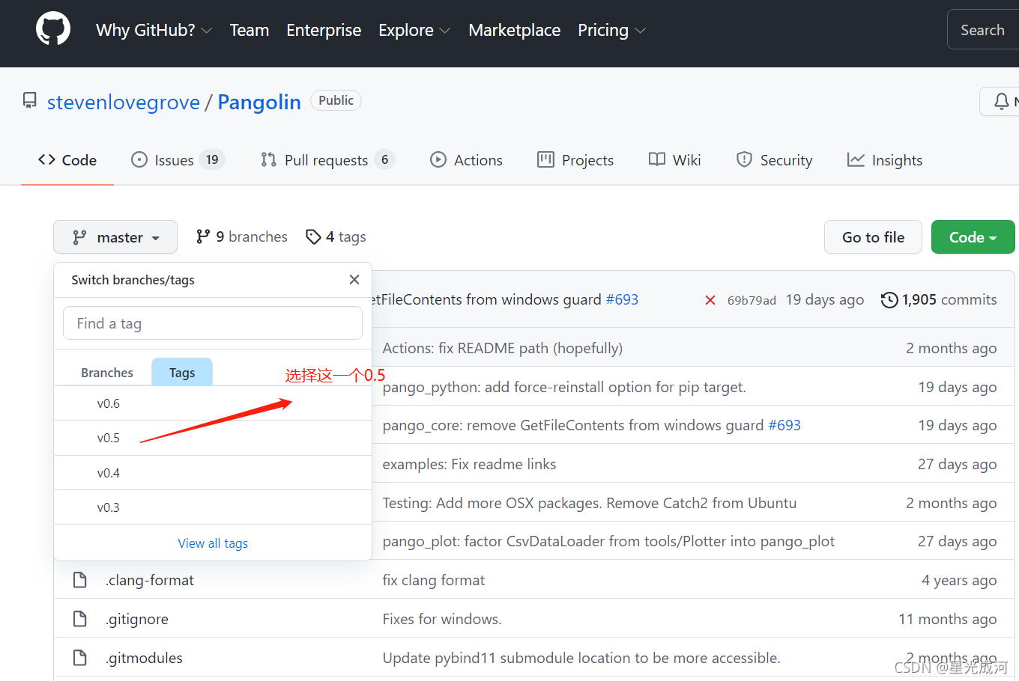Open the 1,905 commits history link
The height and width of the screenshot is (681, 1019).
940,299
